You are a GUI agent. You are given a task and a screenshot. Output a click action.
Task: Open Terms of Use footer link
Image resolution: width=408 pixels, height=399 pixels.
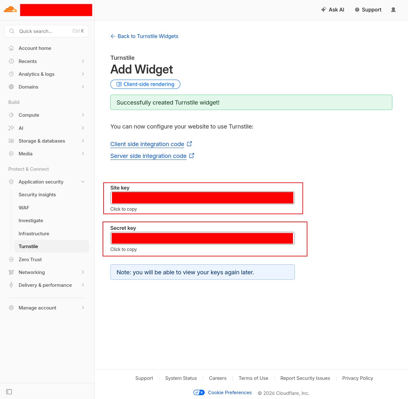point(254,378)
